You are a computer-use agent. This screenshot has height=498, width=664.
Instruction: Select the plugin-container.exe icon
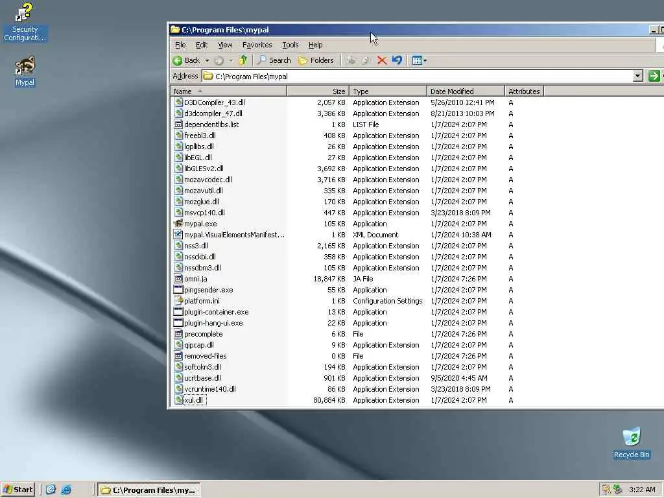[x=178, y=312]
